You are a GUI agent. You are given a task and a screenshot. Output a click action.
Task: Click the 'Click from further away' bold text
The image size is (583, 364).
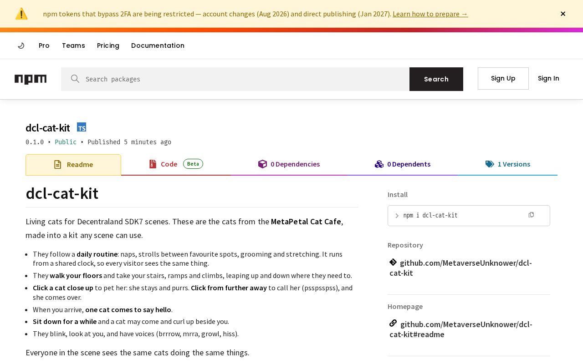(x=229, y=288)
